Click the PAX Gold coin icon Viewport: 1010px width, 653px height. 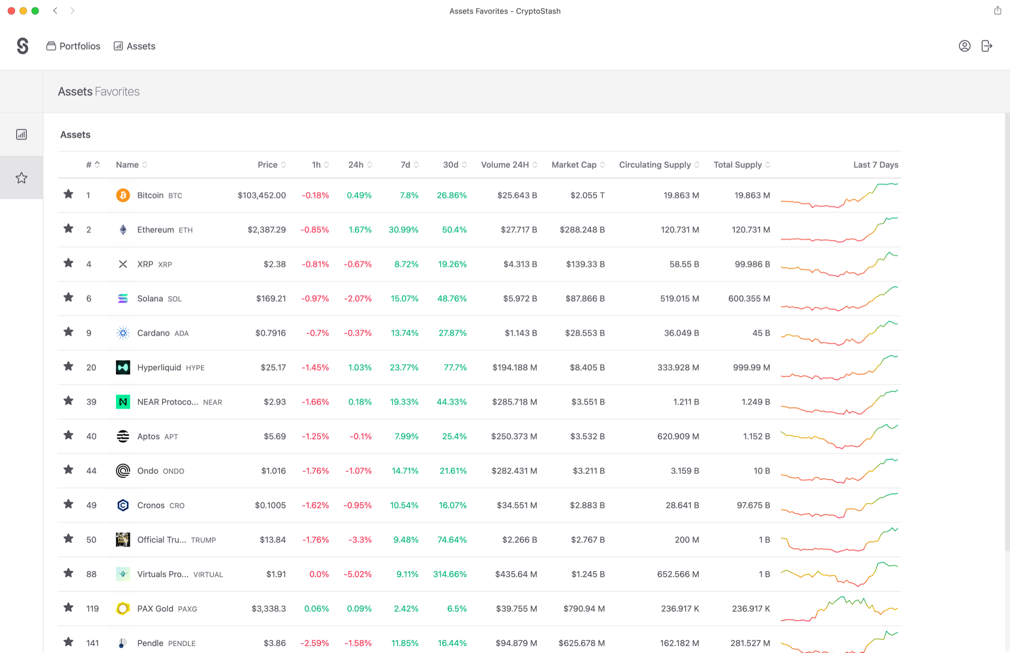tap(123, 609)
